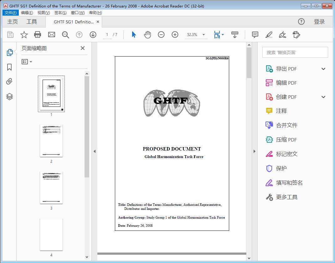
Task: Expand the 导出 PDF options chevron
Action: point(323,68)
